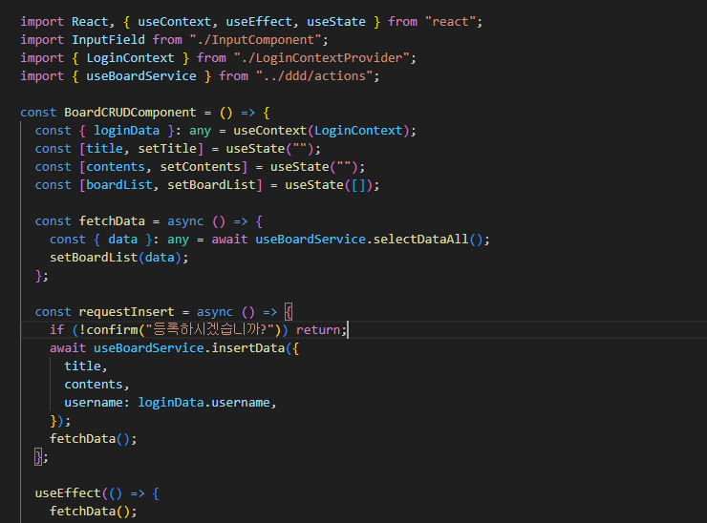Click the setContents identifier

pyautogui.click(x=201, y=167)
